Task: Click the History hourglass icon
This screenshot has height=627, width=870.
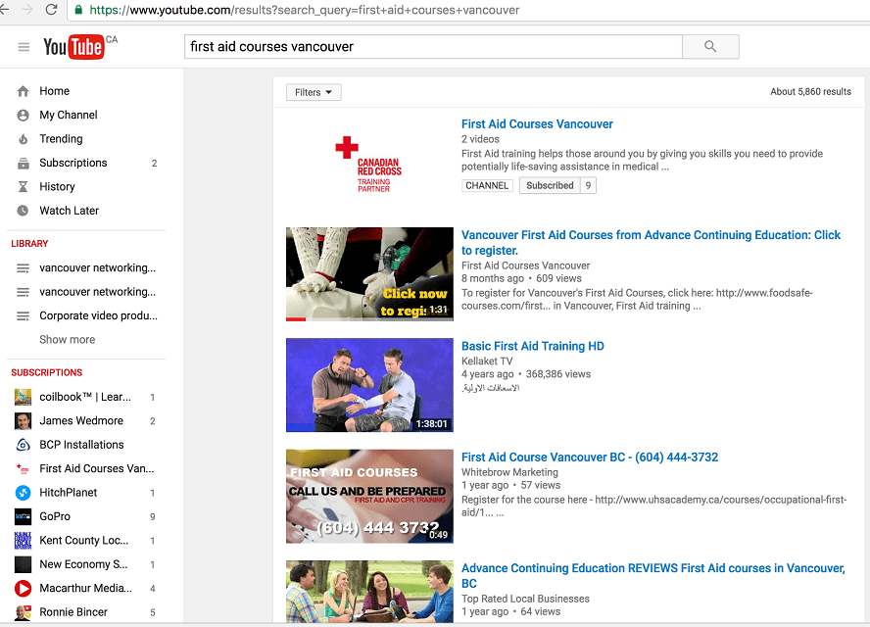Action: click(x=23, y=187)
